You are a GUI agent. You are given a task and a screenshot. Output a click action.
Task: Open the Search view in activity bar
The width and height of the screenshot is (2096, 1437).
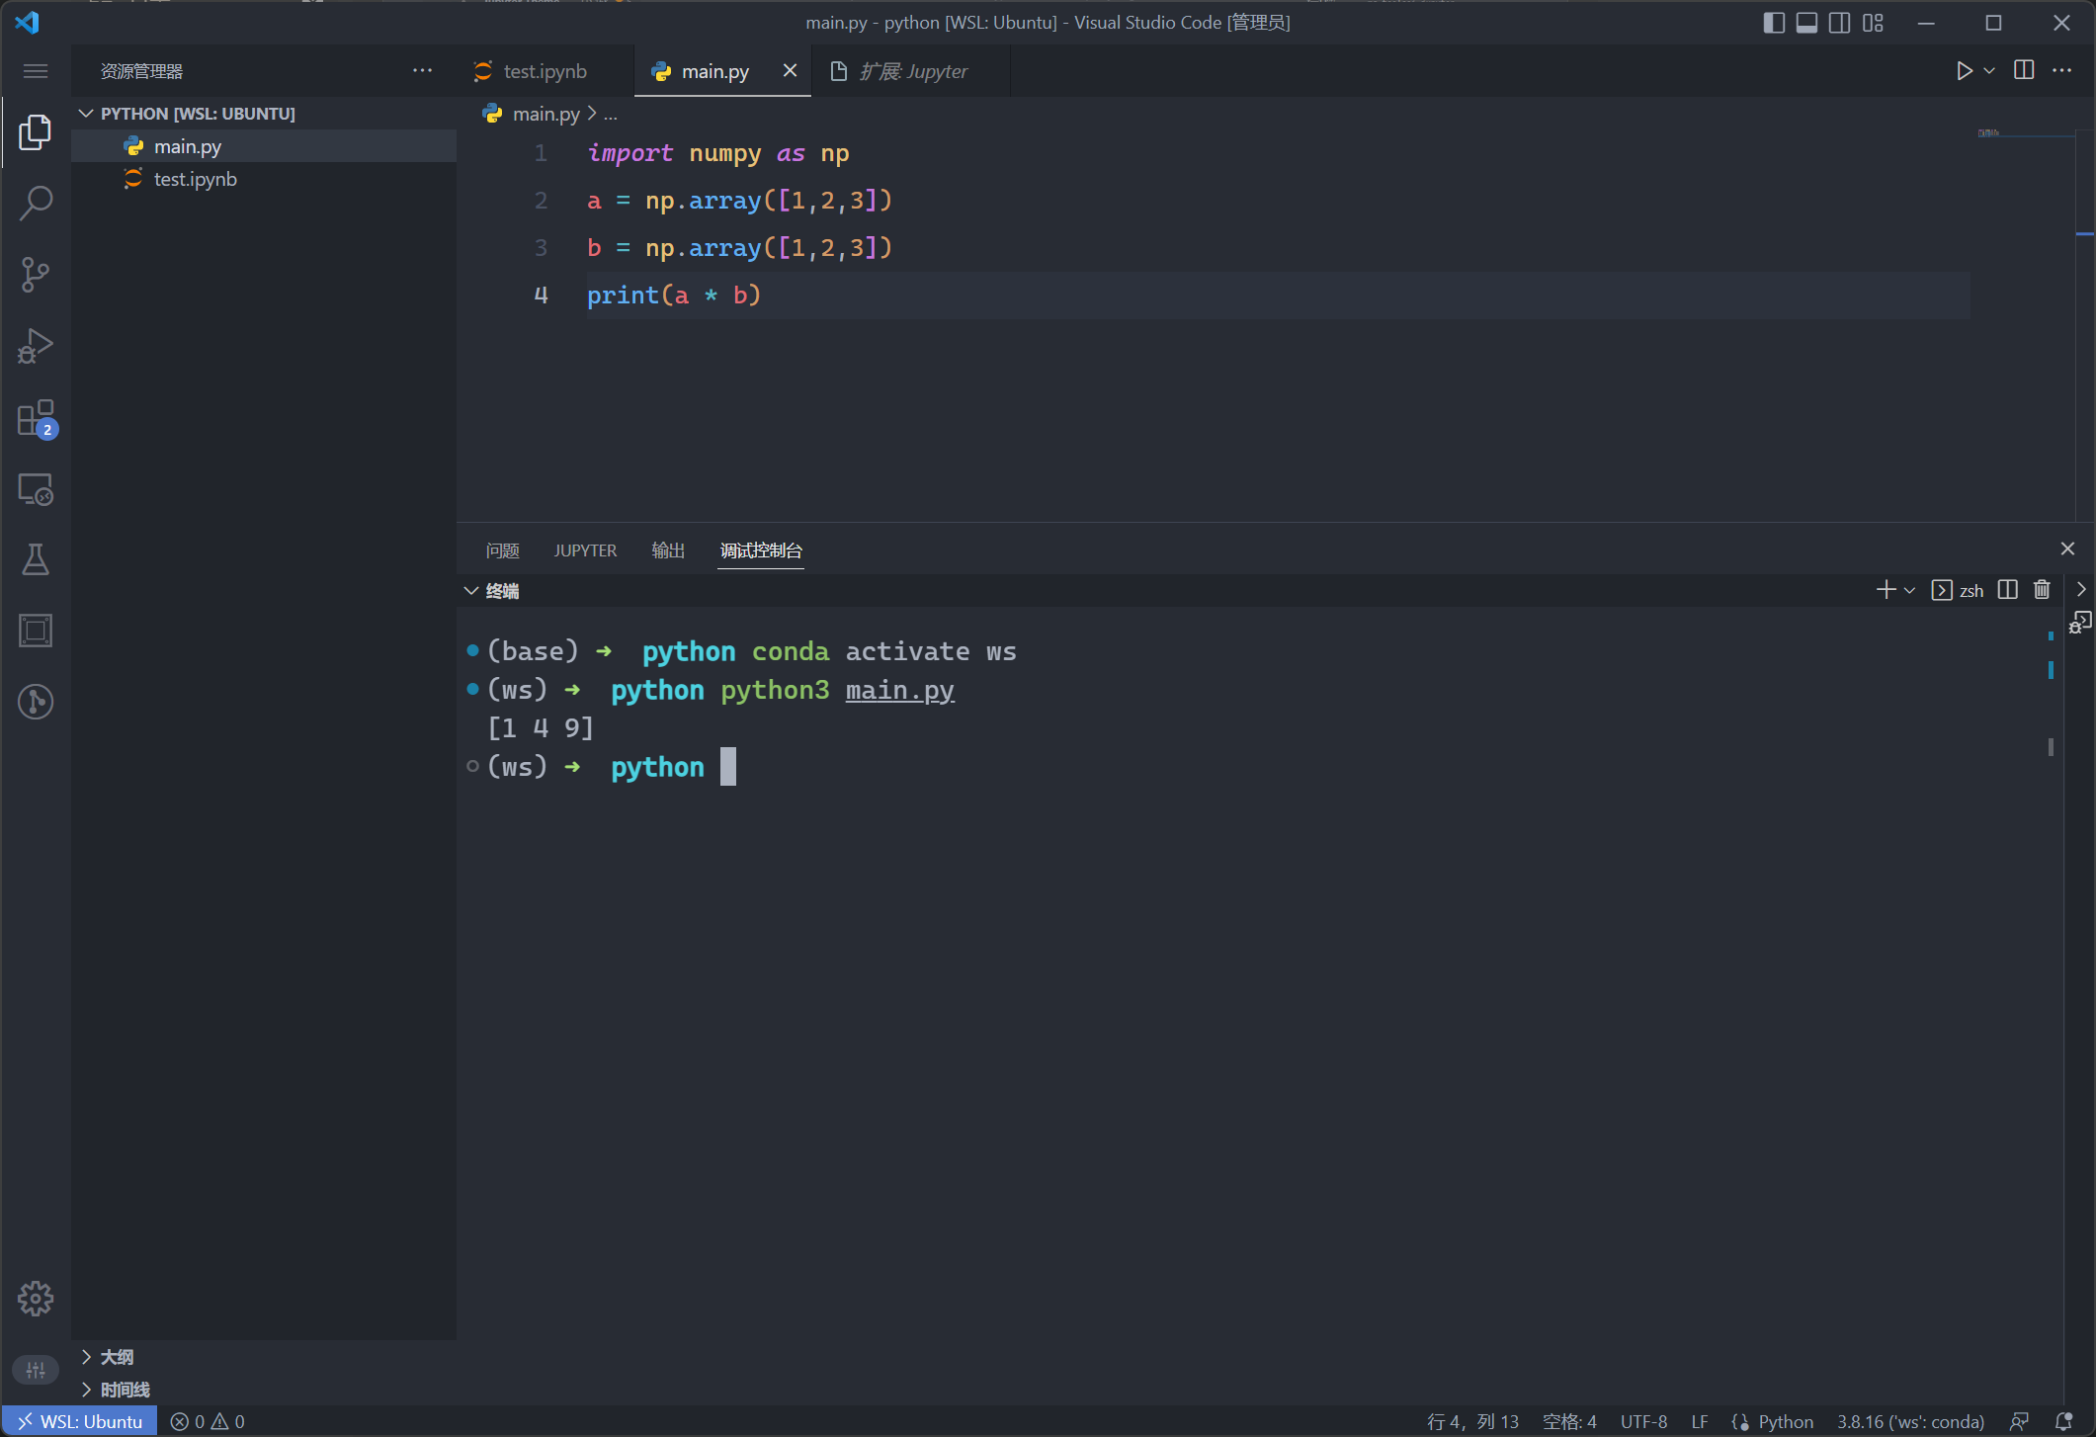(36, 204)
